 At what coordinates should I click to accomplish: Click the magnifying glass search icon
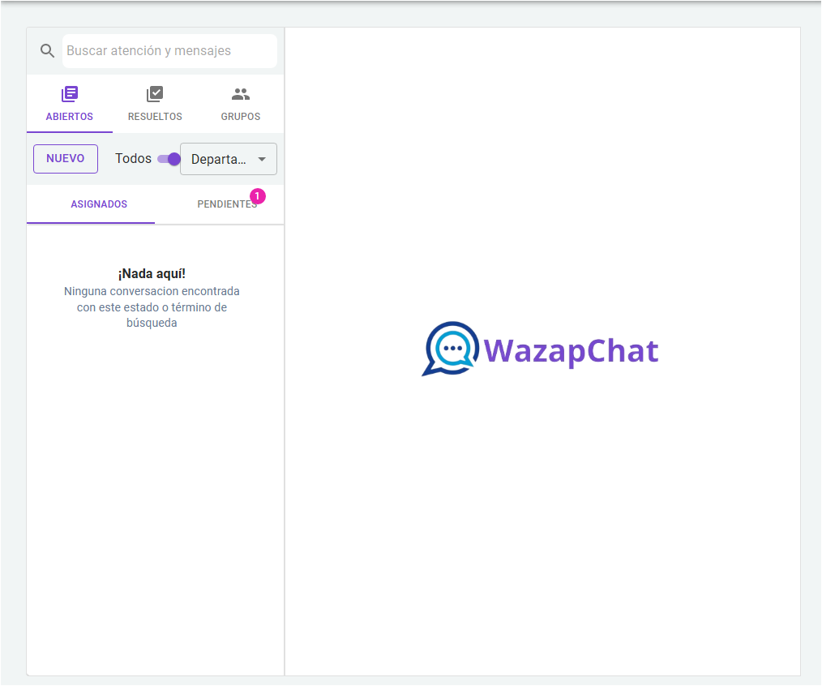[47, 51]
